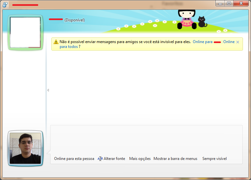
Task: Click the Messenger icon in the title bar
Action: pos(5,4)
